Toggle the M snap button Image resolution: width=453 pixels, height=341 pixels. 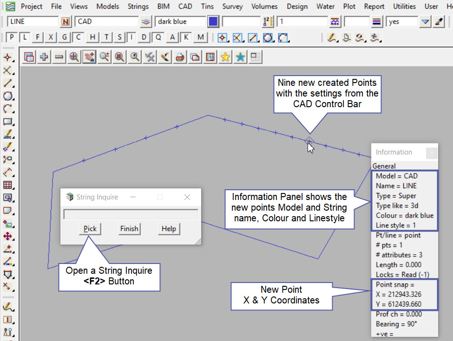pos(200,38)
